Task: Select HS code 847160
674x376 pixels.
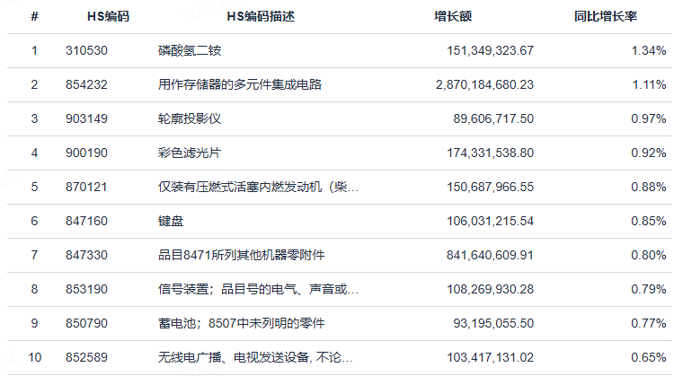Action: [86, 221]
